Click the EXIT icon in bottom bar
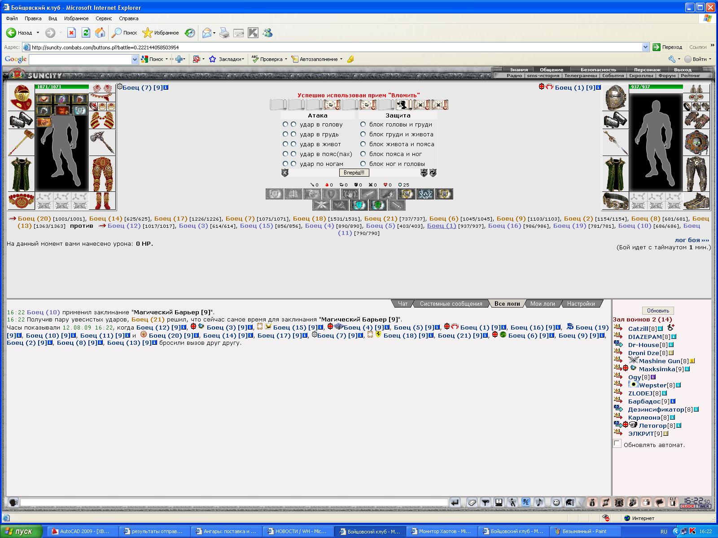Image resolution: width=718 pixels, height=538 pixels. coord(673,502)
